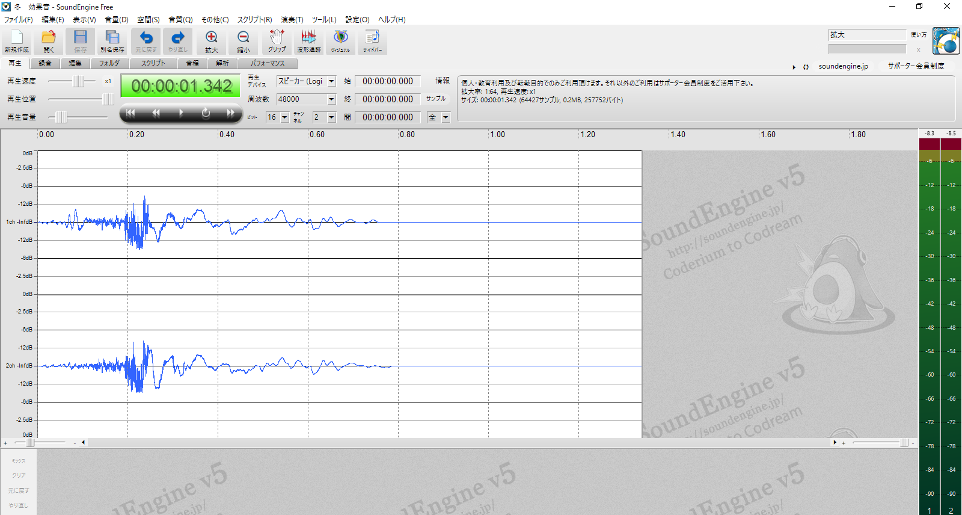The image size is (962, 515).
Task: Click the x1 speed reset button
Action: (108, 81)
